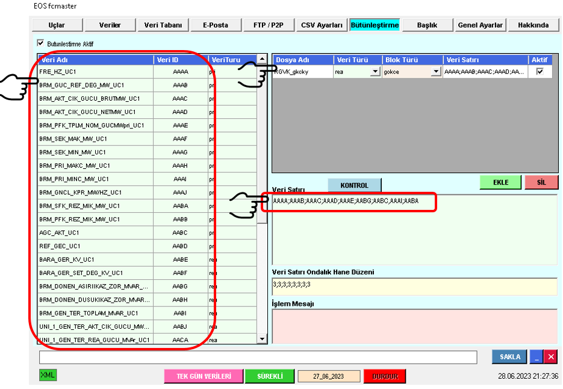Viewport: 563px width, 389px height.
Task: Open the Başlık tab
Action: coord(428,25)
